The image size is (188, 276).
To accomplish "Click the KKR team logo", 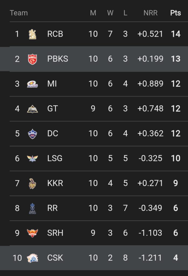I will (33, 183).
